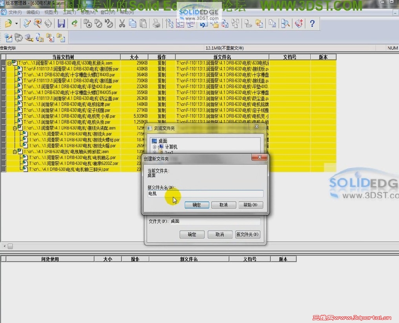This screenshot has width=399, height=323.
Task: Open the 文件(F) menu
Action: click(x=15, y=12)
